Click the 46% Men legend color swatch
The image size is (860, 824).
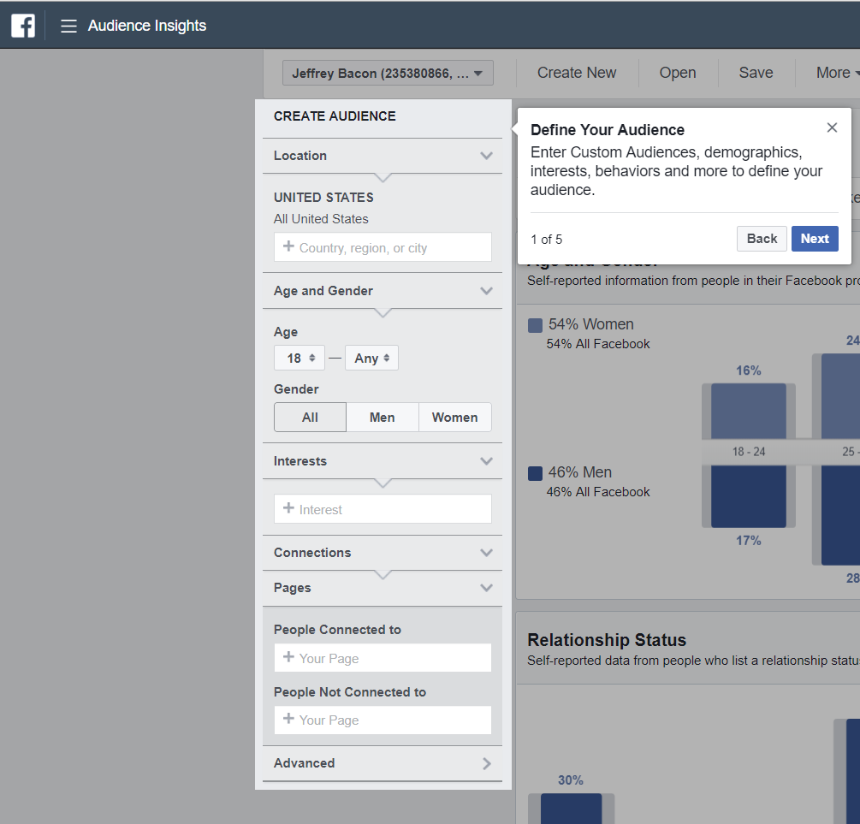535,473
